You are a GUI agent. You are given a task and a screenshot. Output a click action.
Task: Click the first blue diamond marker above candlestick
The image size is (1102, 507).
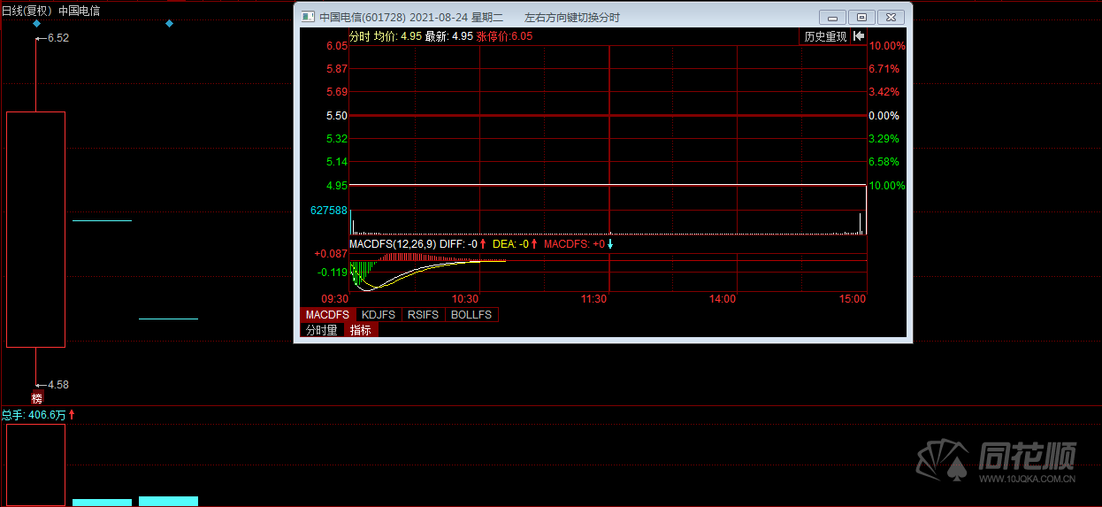tap(37, 24)
